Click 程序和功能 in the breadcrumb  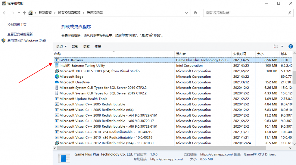(95, 13)
